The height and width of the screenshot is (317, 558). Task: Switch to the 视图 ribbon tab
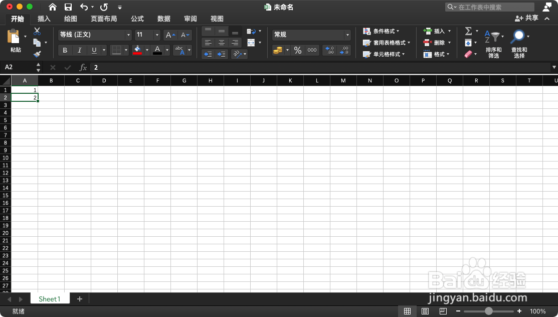(x=217, y=19)
